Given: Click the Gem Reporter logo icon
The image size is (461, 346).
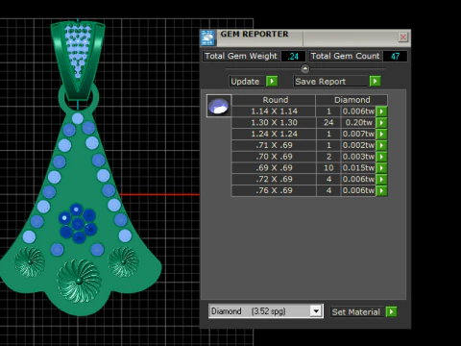Looking at the screenshot, I should [x=207, y=38].
